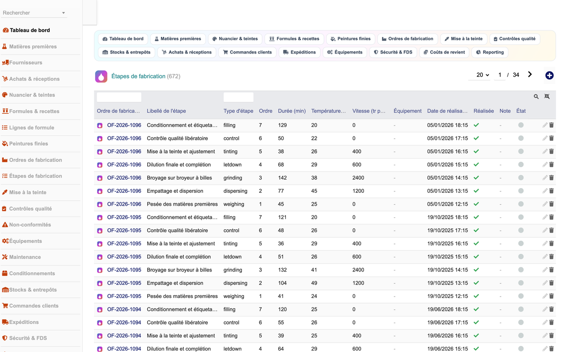Click the search magnifier icon in table filter row

click(536, 97)
